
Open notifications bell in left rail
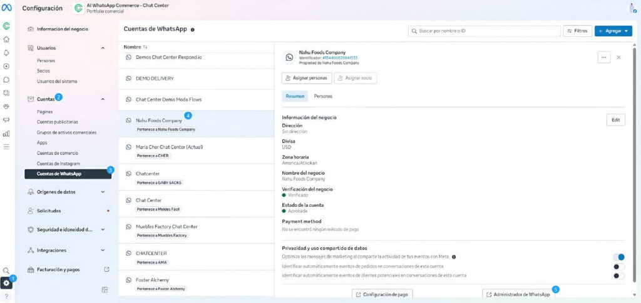coord(6,52)
